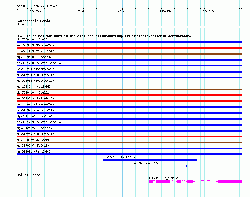Click the 8q24.3 band label

pos(22,24)
